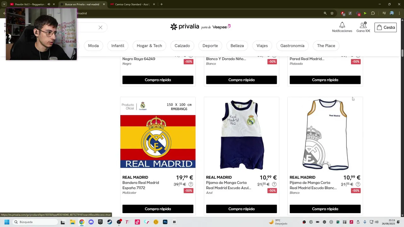Close the Buscar en Privalia tab

point(104,4)
